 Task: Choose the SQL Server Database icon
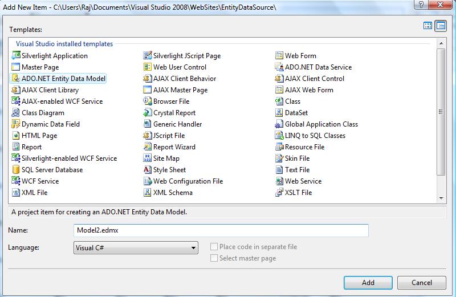pyautogui.click(x=16, y=169)
